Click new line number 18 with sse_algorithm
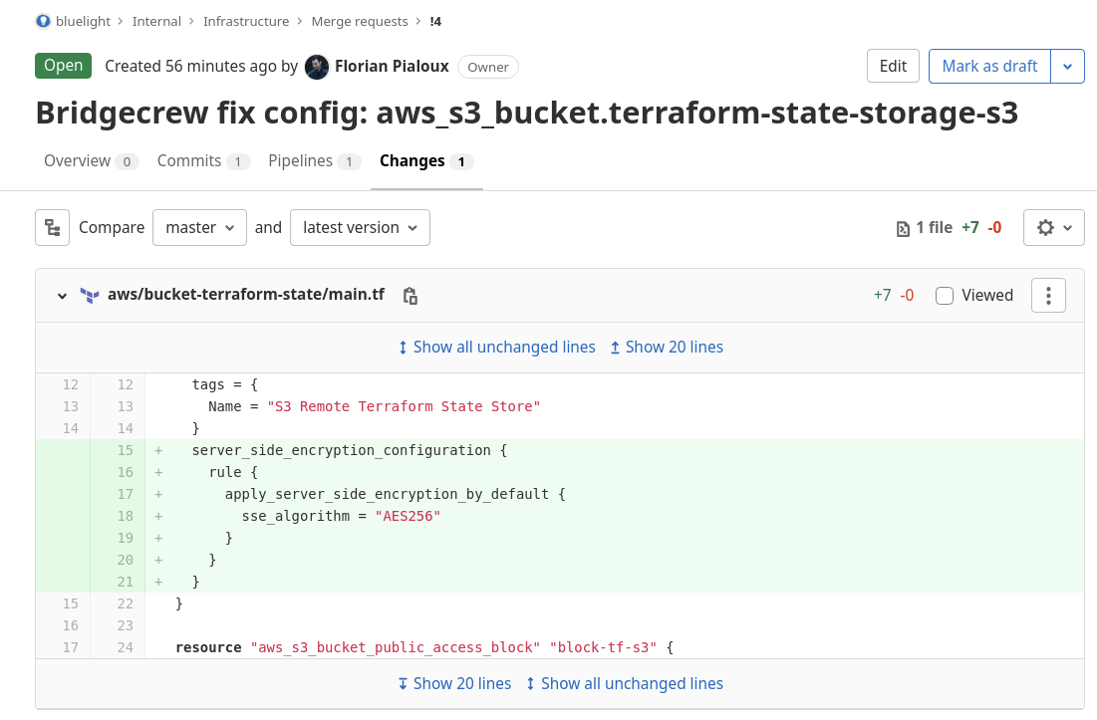Screen dimensions: 1097x720 [126, 516]
